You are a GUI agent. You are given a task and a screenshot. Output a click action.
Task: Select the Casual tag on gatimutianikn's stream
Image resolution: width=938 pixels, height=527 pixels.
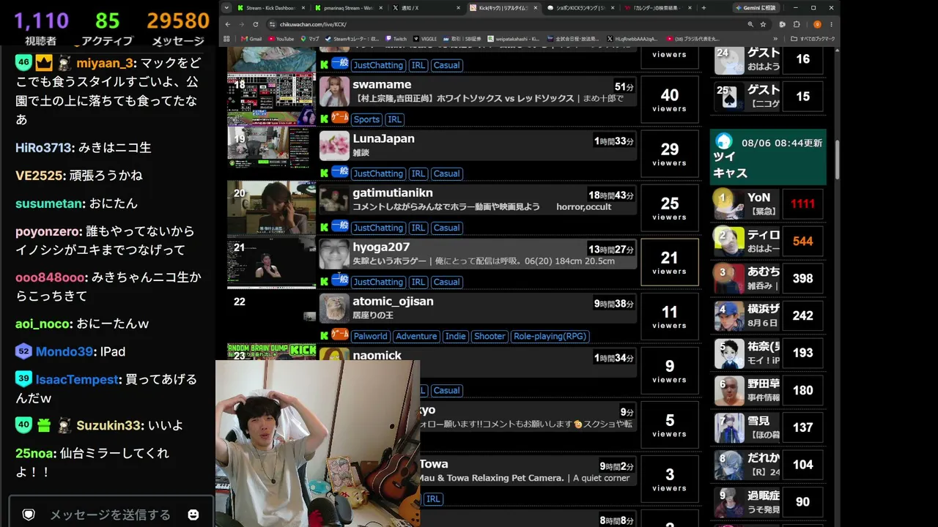point(446,228)
